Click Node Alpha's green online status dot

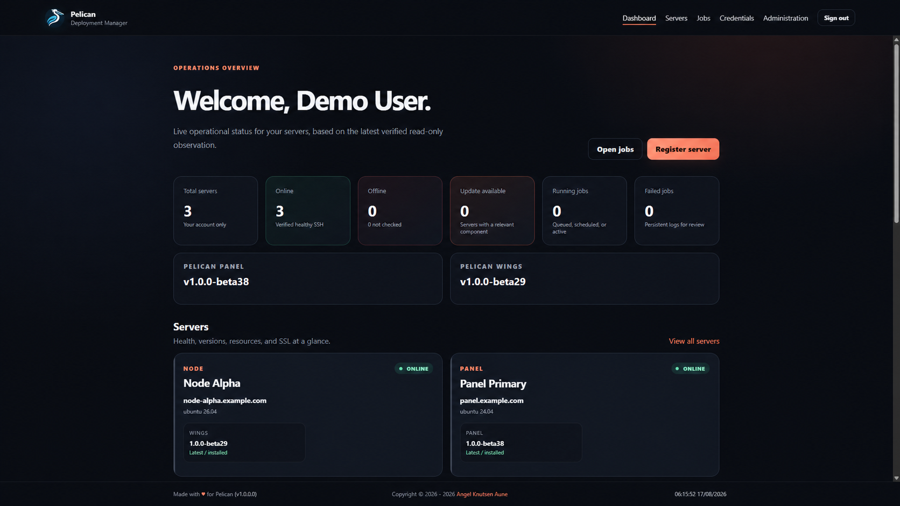pos(400,369)
